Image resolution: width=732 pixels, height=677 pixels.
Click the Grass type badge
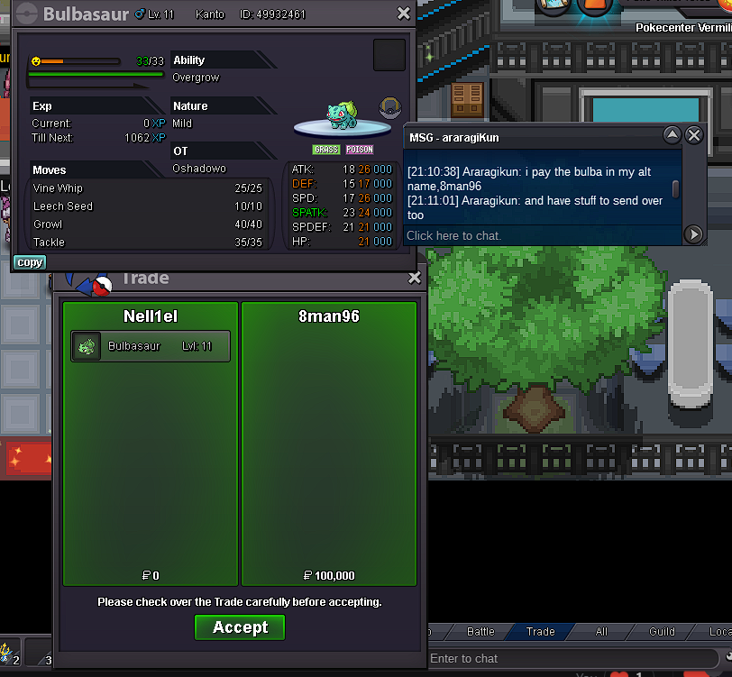[325, 150]
